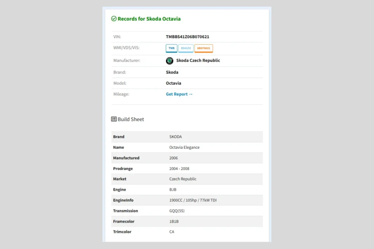Viewport: 374px width, 249px height.
Task: Click the Framecolor value 1B1B
Action: (174, 221)
